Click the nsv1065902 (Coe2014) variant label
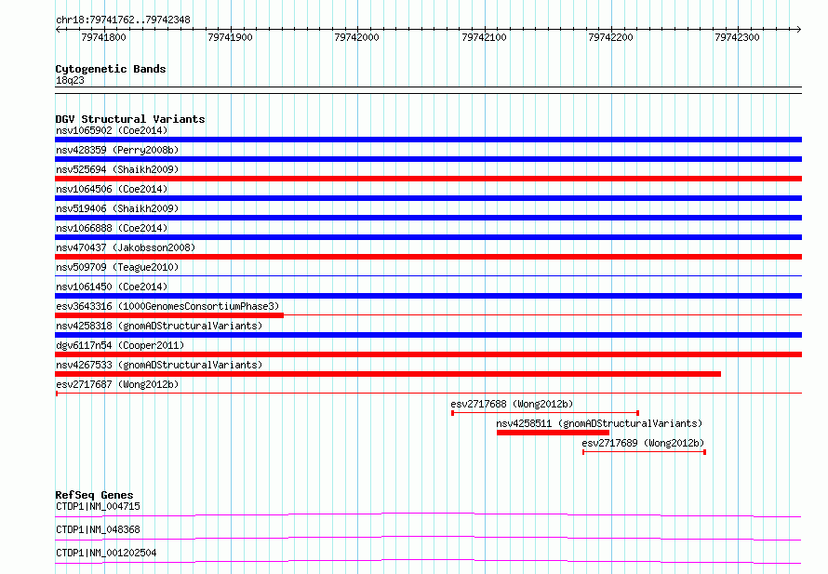Screen dimensions: 828x574 pos(112,130)
